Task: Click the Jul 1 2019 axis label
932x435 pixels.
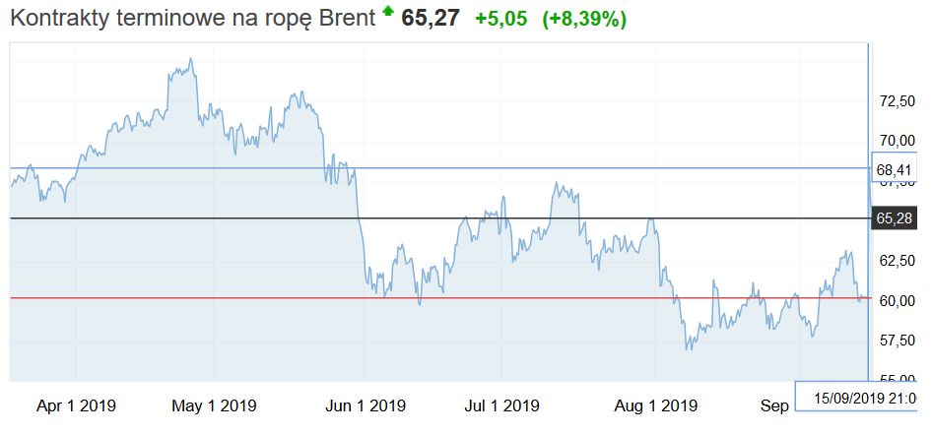Action: [x=501, y=405]
